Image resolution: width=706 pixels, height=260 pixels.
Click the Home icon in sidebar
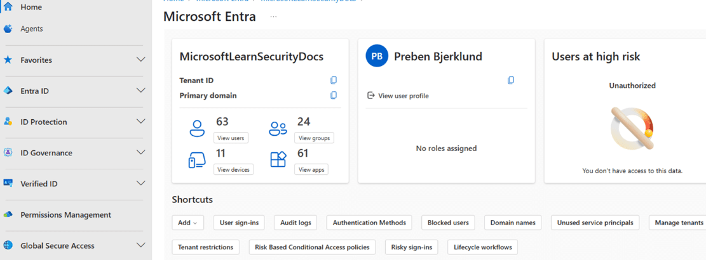8,7
